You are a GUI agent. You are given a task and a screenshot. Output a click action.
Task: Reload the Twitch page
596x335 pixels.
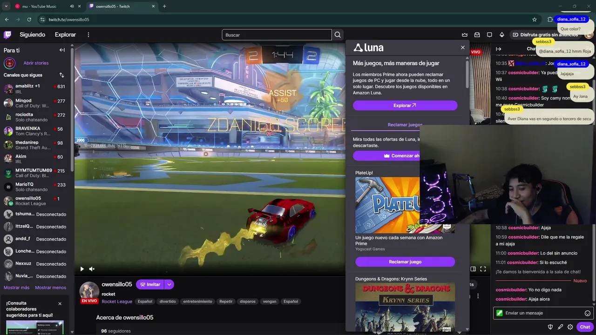(x=29, y=20)
